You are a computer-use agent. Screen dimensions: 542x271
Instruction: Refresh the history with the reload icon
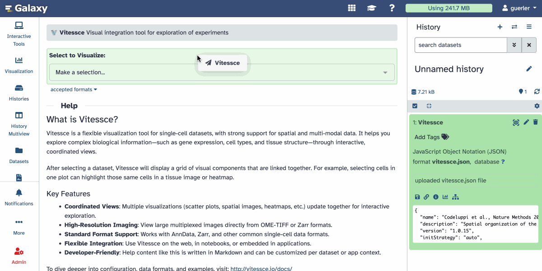click(537, 92)
